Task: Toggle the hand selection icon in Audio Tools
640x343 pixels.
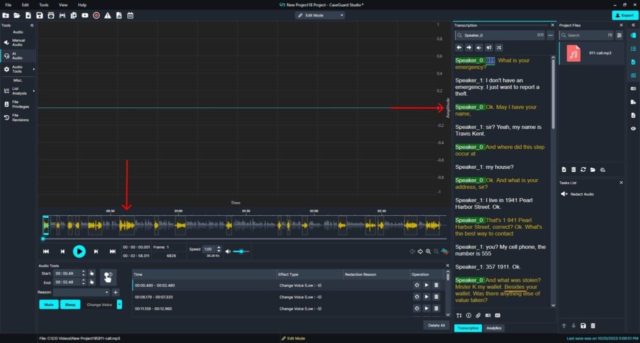Action: tap(107, 277)
